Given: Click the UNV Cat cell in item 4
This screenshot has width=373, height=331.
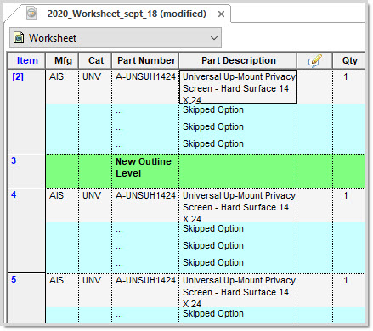Looking at the screenshot, I should click(x=95, y=205).
